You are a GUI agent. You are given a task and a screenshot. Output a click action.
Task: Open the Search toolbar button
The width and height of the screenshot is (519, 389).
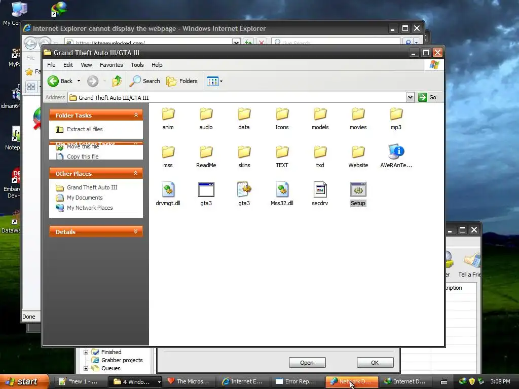point(144,81)
